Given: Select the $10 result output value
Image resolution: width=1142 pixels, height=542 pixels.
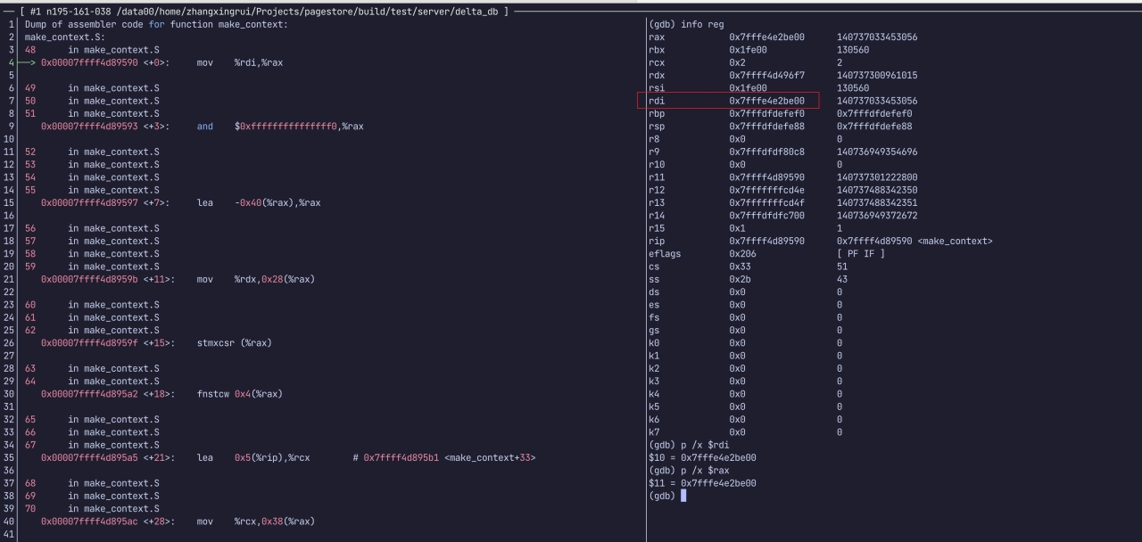Looking at the screenshot, I should tap(717, 457).
